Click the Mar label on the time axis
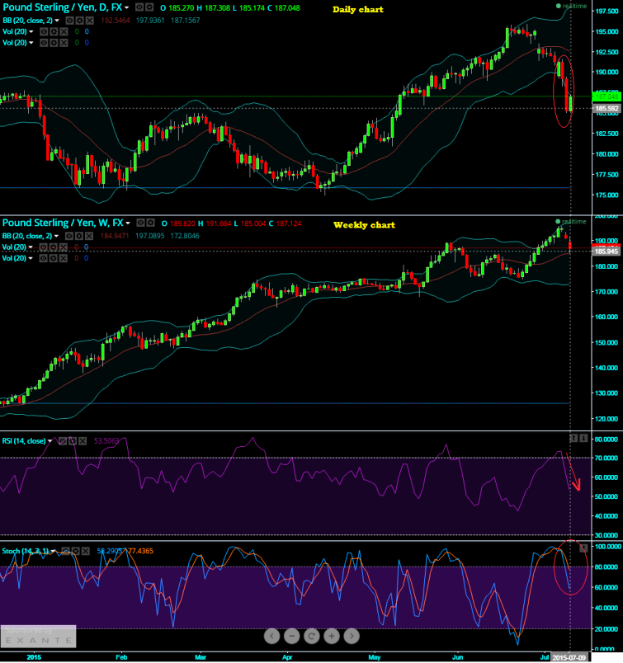This screenshot has height=663, width=623. 201,657
